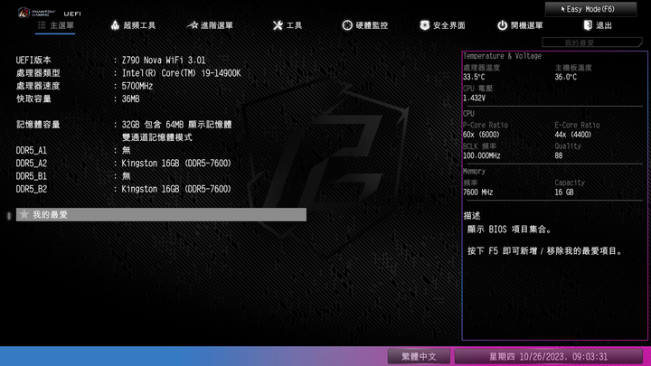Viewport: 651px width, 366px height.
Task: Click the star icon in 我的最愛 row
Action: (x=24, y=214)
